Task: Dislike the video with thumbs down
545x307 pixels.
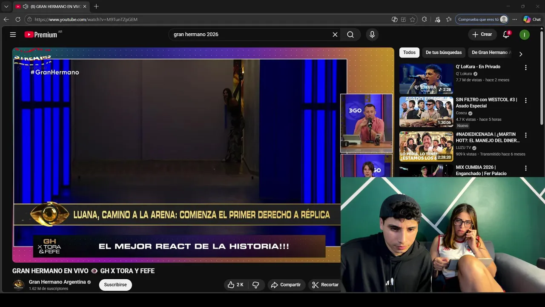Action: 256,285
